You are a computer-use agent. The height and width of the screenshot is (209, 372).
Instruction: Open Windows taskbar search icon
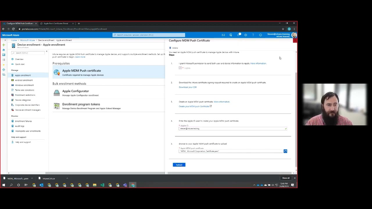pos(11,185)
